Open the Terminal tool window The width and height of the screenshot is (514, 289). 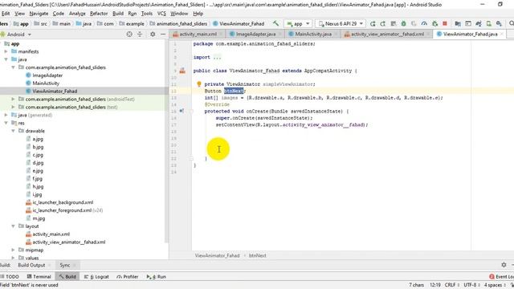(x=39, y=276)
